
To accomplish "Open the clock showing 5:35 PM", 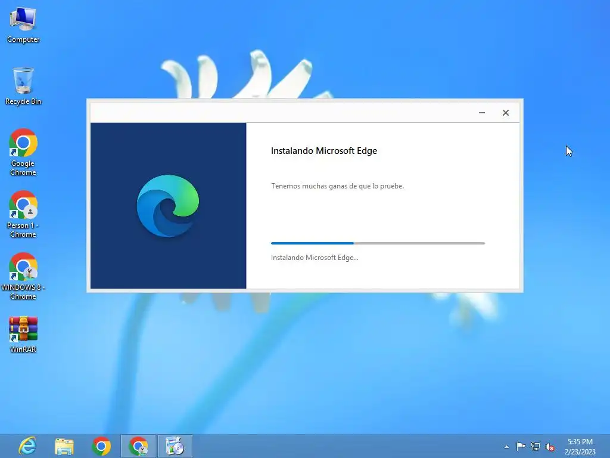I will click(x=580, y=446).
